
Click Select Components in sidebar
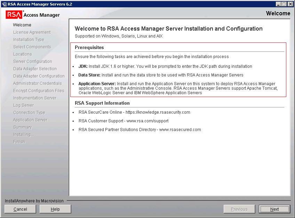32,47
